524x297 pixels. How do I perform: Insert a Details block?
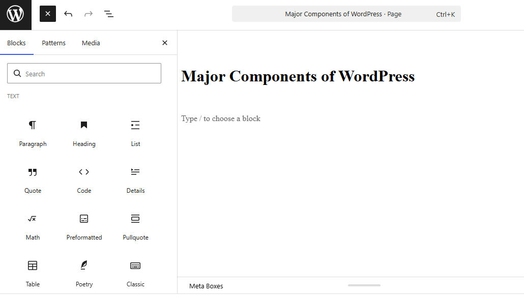click(135, 181)
